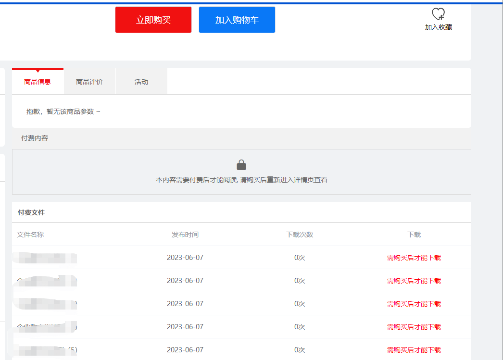
Task: Click the 文件名称 column header
Action: [x=30, y=235]
